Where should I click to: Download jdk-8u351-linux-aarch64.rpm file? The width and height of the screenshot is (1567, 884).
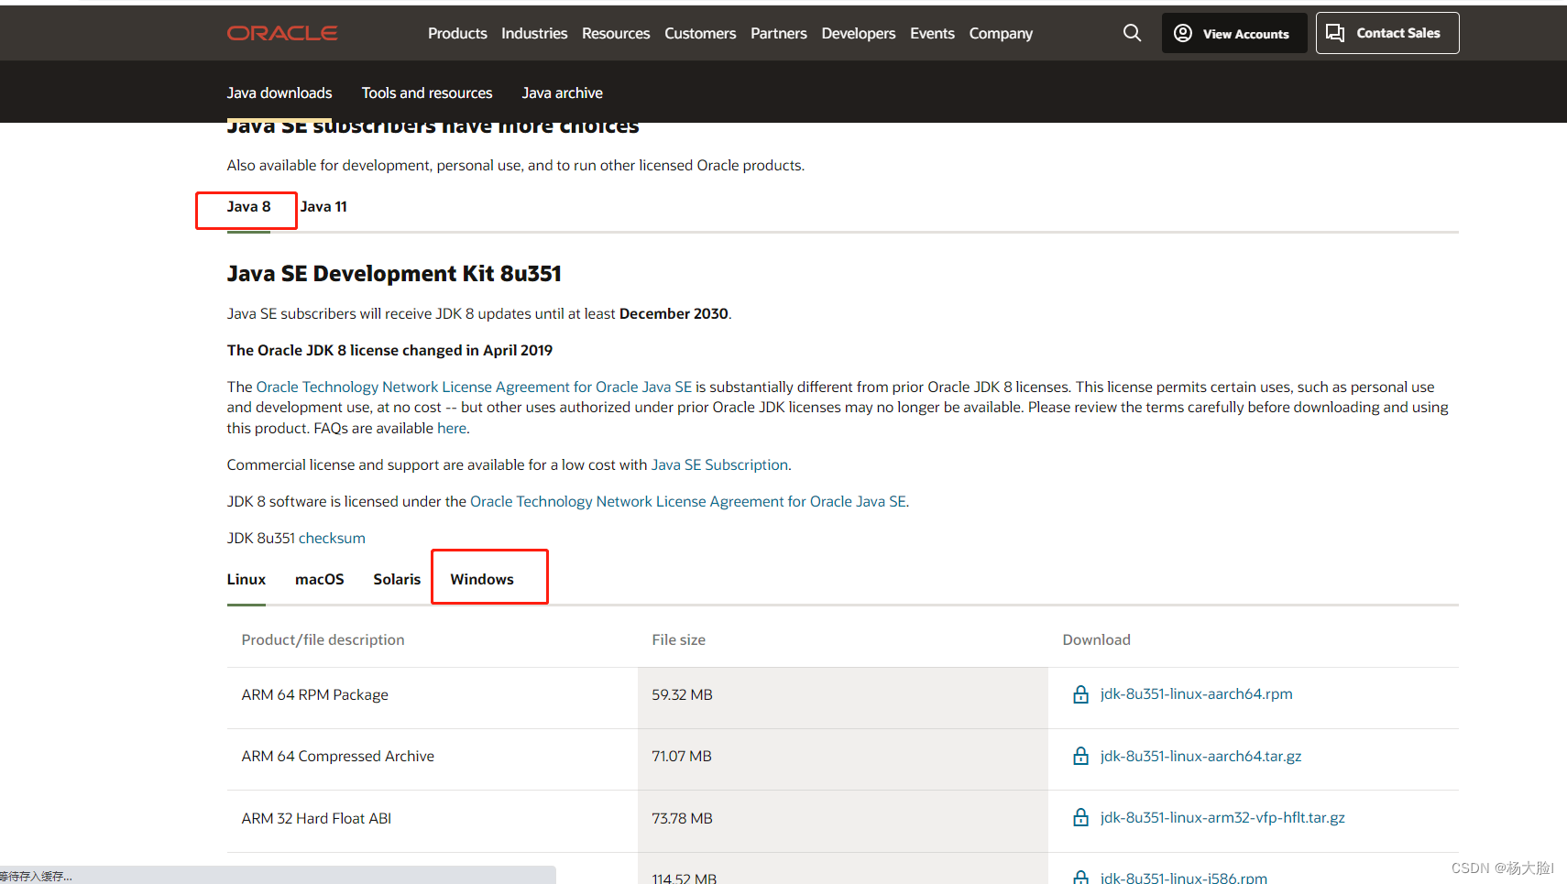click(1196, 693)
